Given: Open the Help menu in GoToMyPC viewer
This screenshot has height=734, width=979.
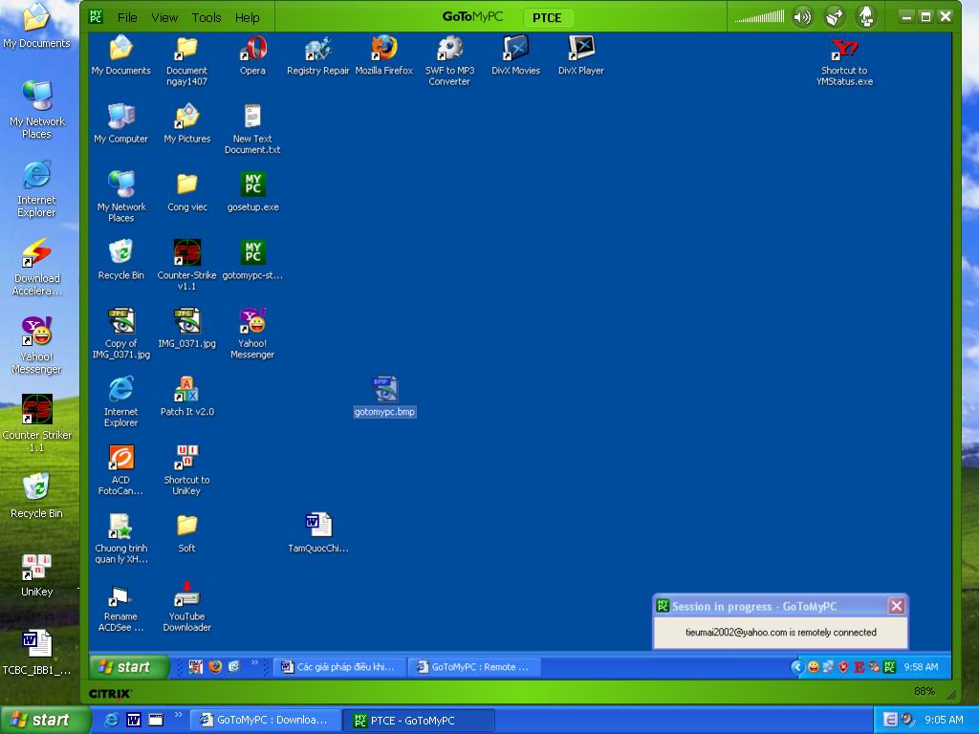Looking at the screenshot, I should coord(248,17).
